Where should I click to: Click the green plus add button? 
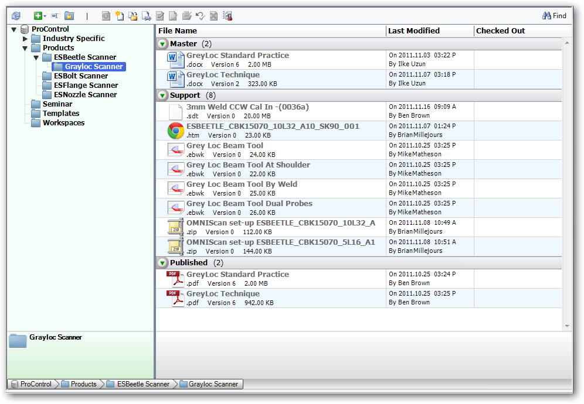tap(38, 16)
